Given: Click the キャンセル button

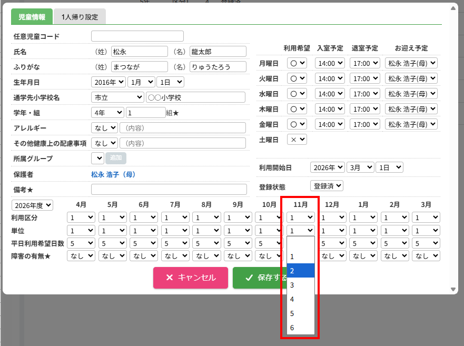Looking at the screenshot, I should pyautogui.click(x=191, y=278).
